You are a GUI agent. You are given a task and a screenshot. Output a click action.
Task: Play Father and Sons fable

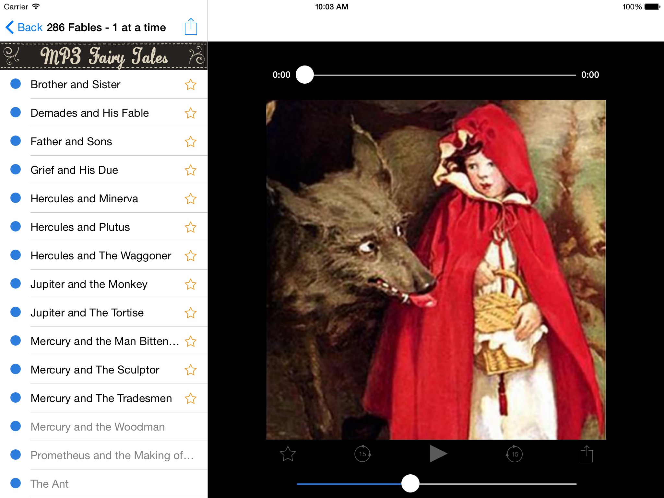click(x=71, y=142)
